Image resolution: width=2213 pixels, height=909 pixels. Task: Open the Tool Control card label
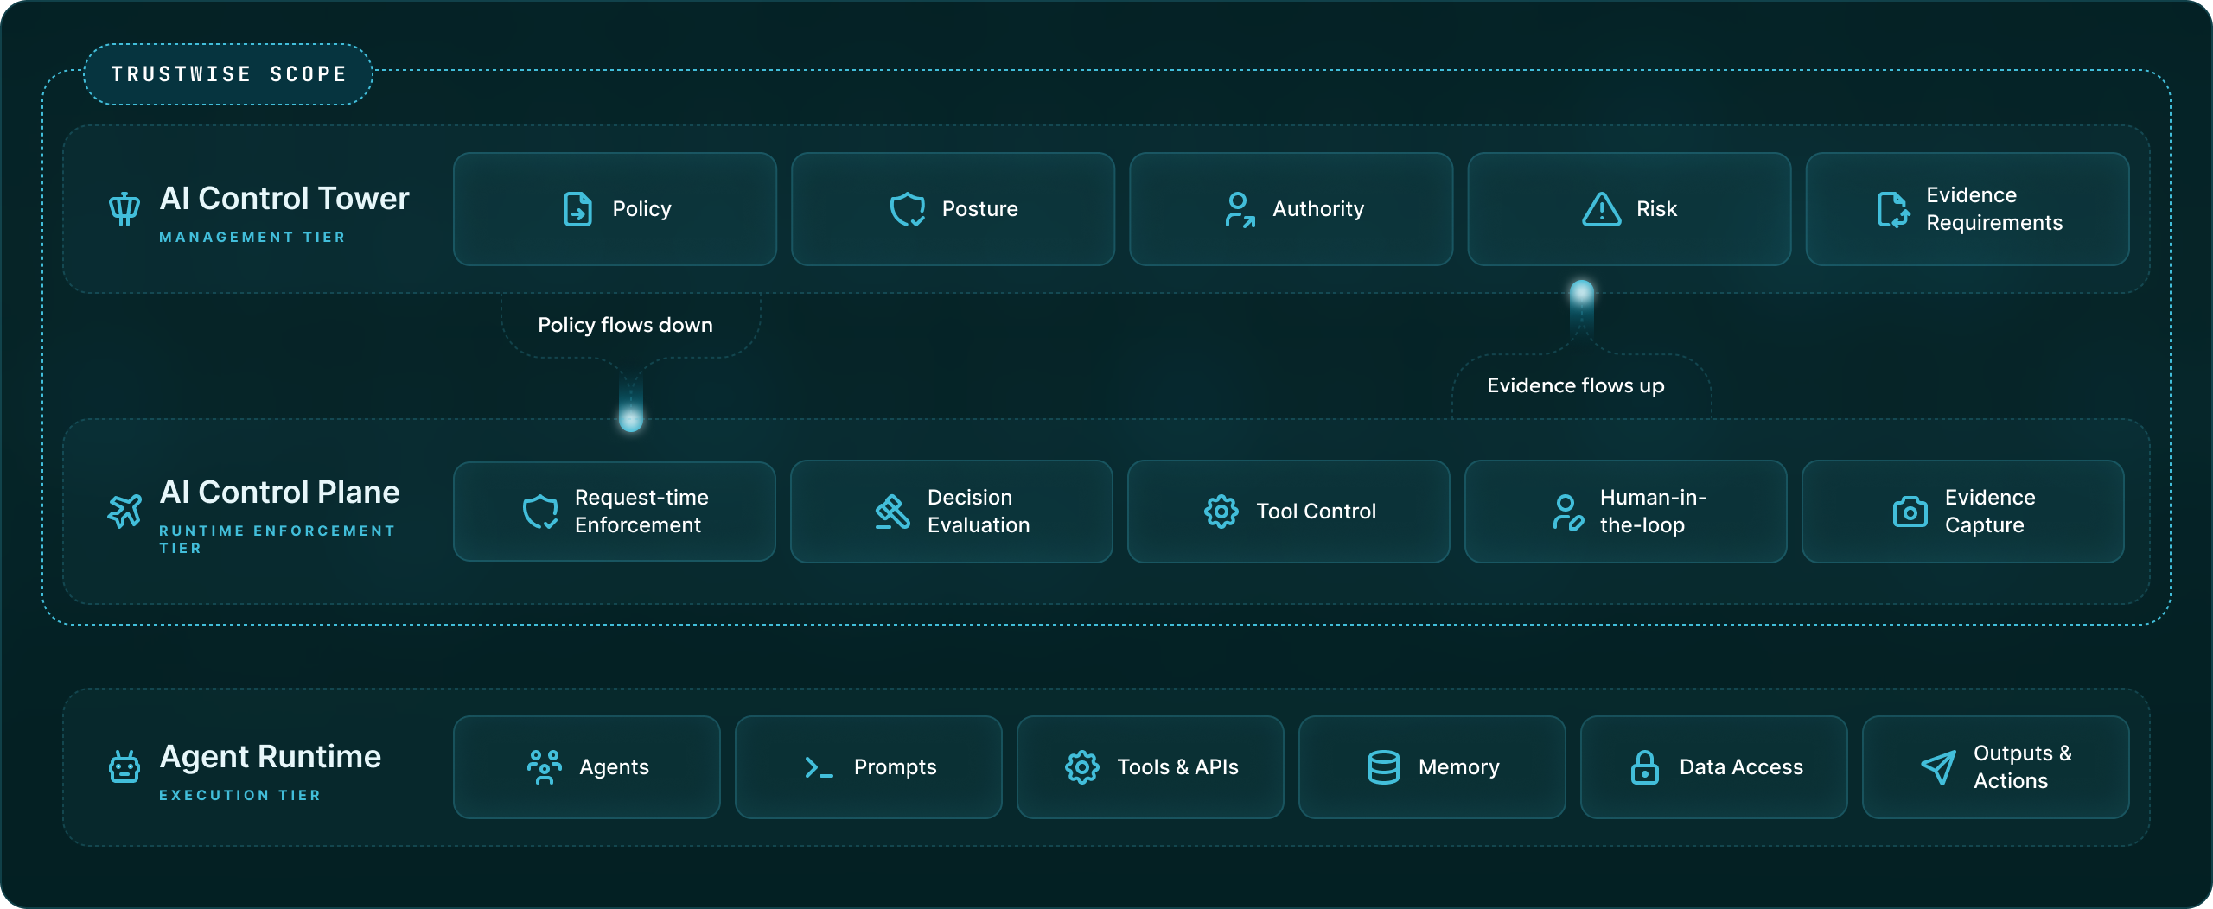coord(1316,512)
